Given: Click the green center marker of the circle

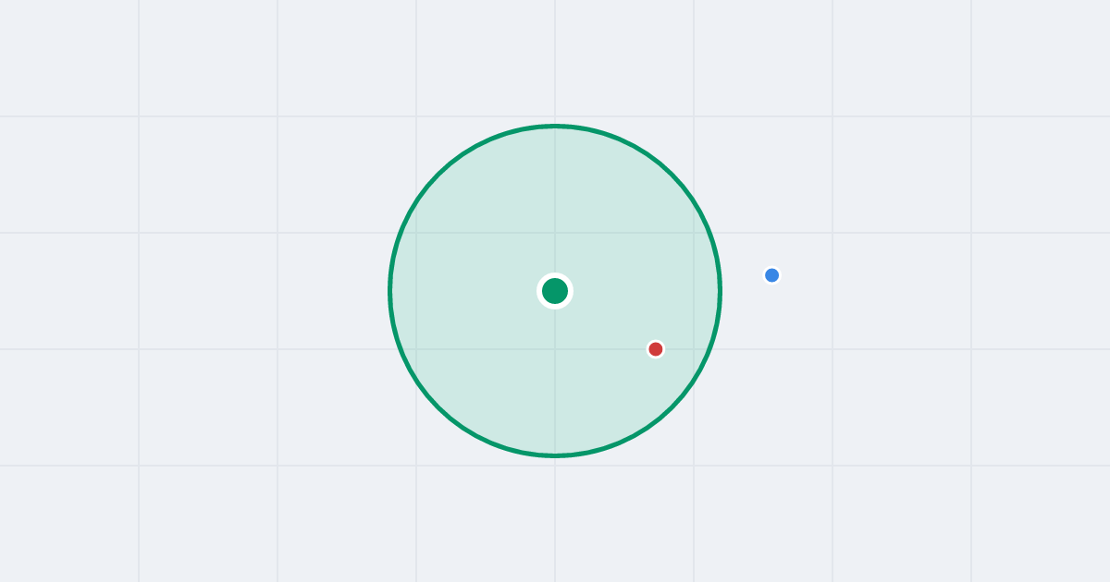Looking at the screenshot, I should [x=555, y=291].
